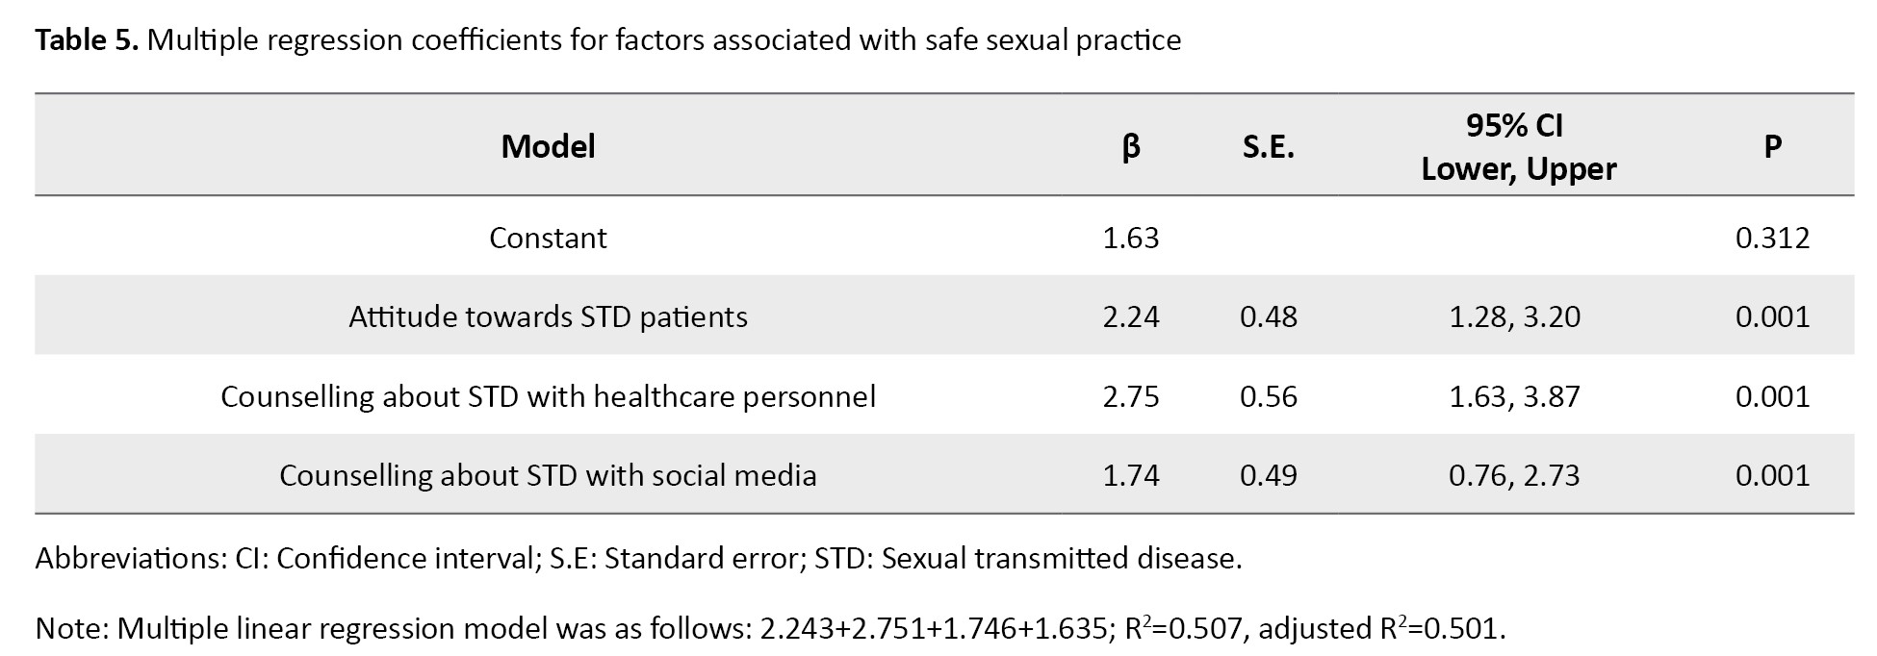The image size is (1877, 656).
Task: Select the Note about the regression model
Action: (770, 628)
